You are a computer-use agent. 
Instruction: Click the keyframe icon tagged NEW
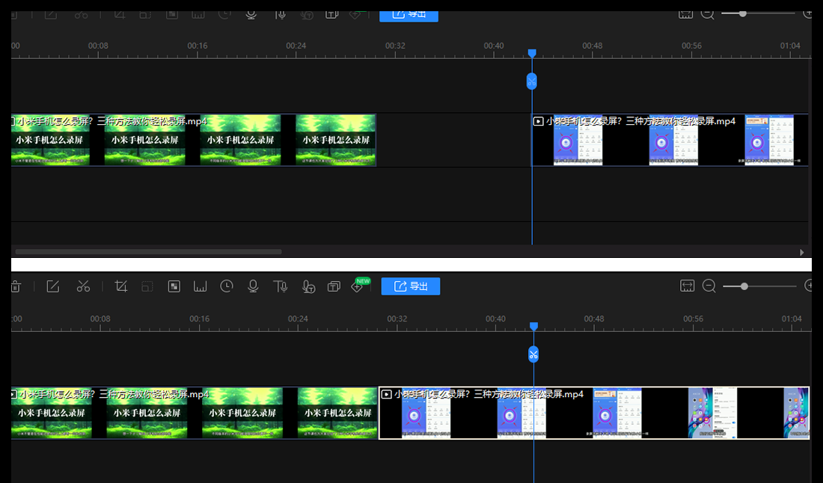(x=358, y=286)
